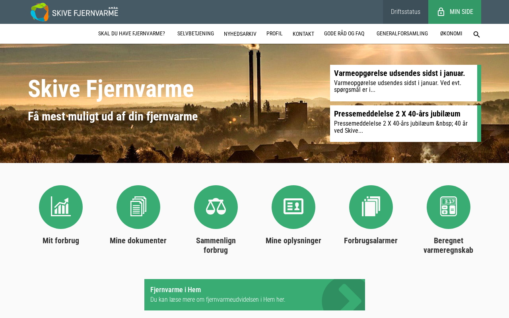Click the Skive Fjernvarme logo
Image resolution: width=509 pixels, height=318 pixels.
coord(74,12)
